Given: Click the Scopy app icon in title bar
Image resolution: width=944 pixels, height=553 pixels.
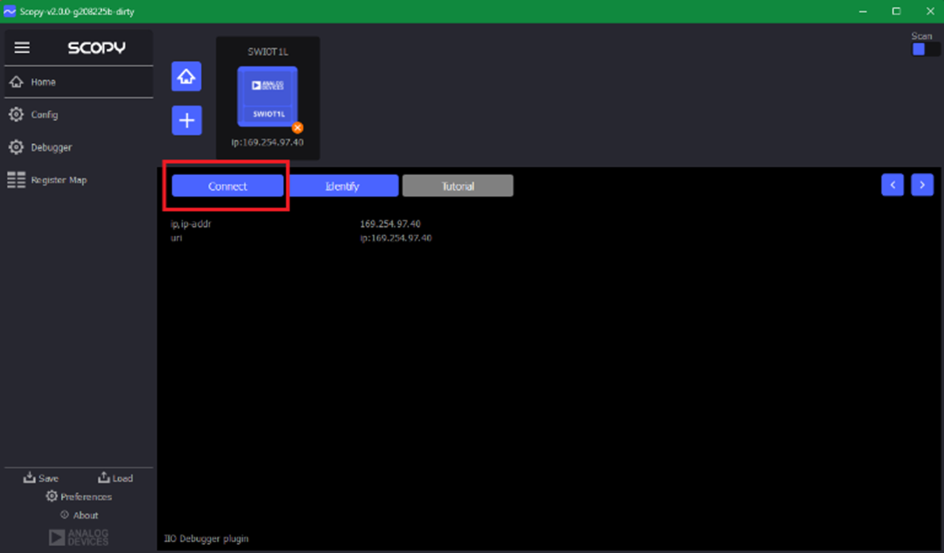Looking at the screenshot, I should 10,12.
